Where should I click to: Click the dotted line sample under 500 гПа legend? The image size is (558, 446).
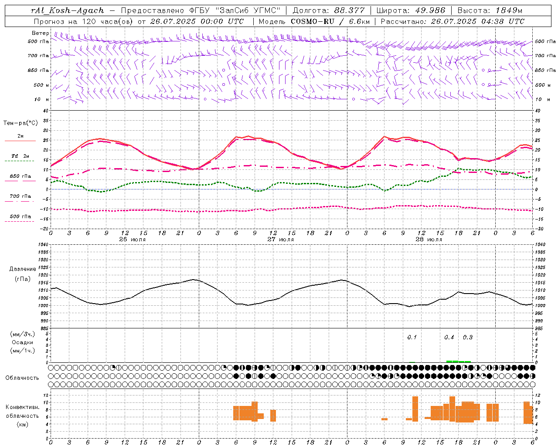[20, 221]
